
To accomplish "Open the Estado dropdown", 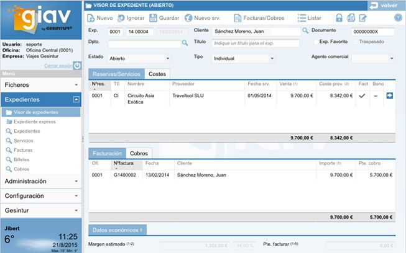I will (x=139, y=58).
